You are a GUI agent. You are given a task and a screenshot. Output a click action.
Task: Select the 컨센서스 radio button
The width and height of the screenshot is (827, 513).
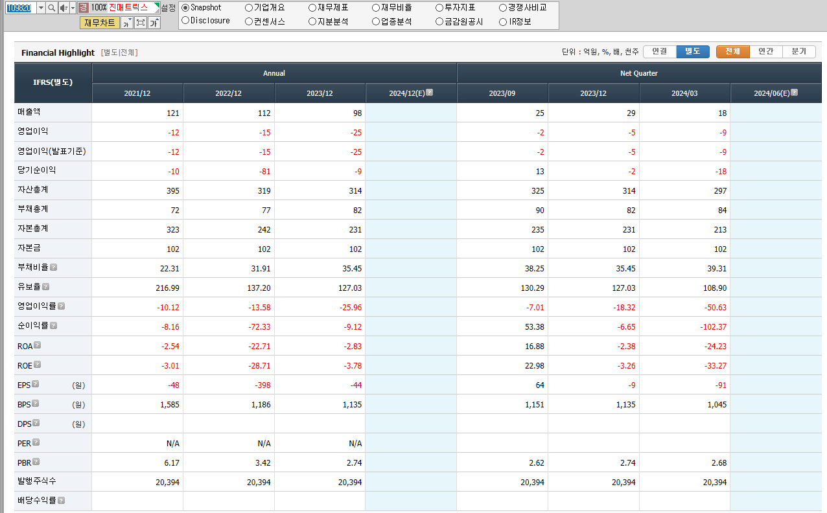pos(249,21)
